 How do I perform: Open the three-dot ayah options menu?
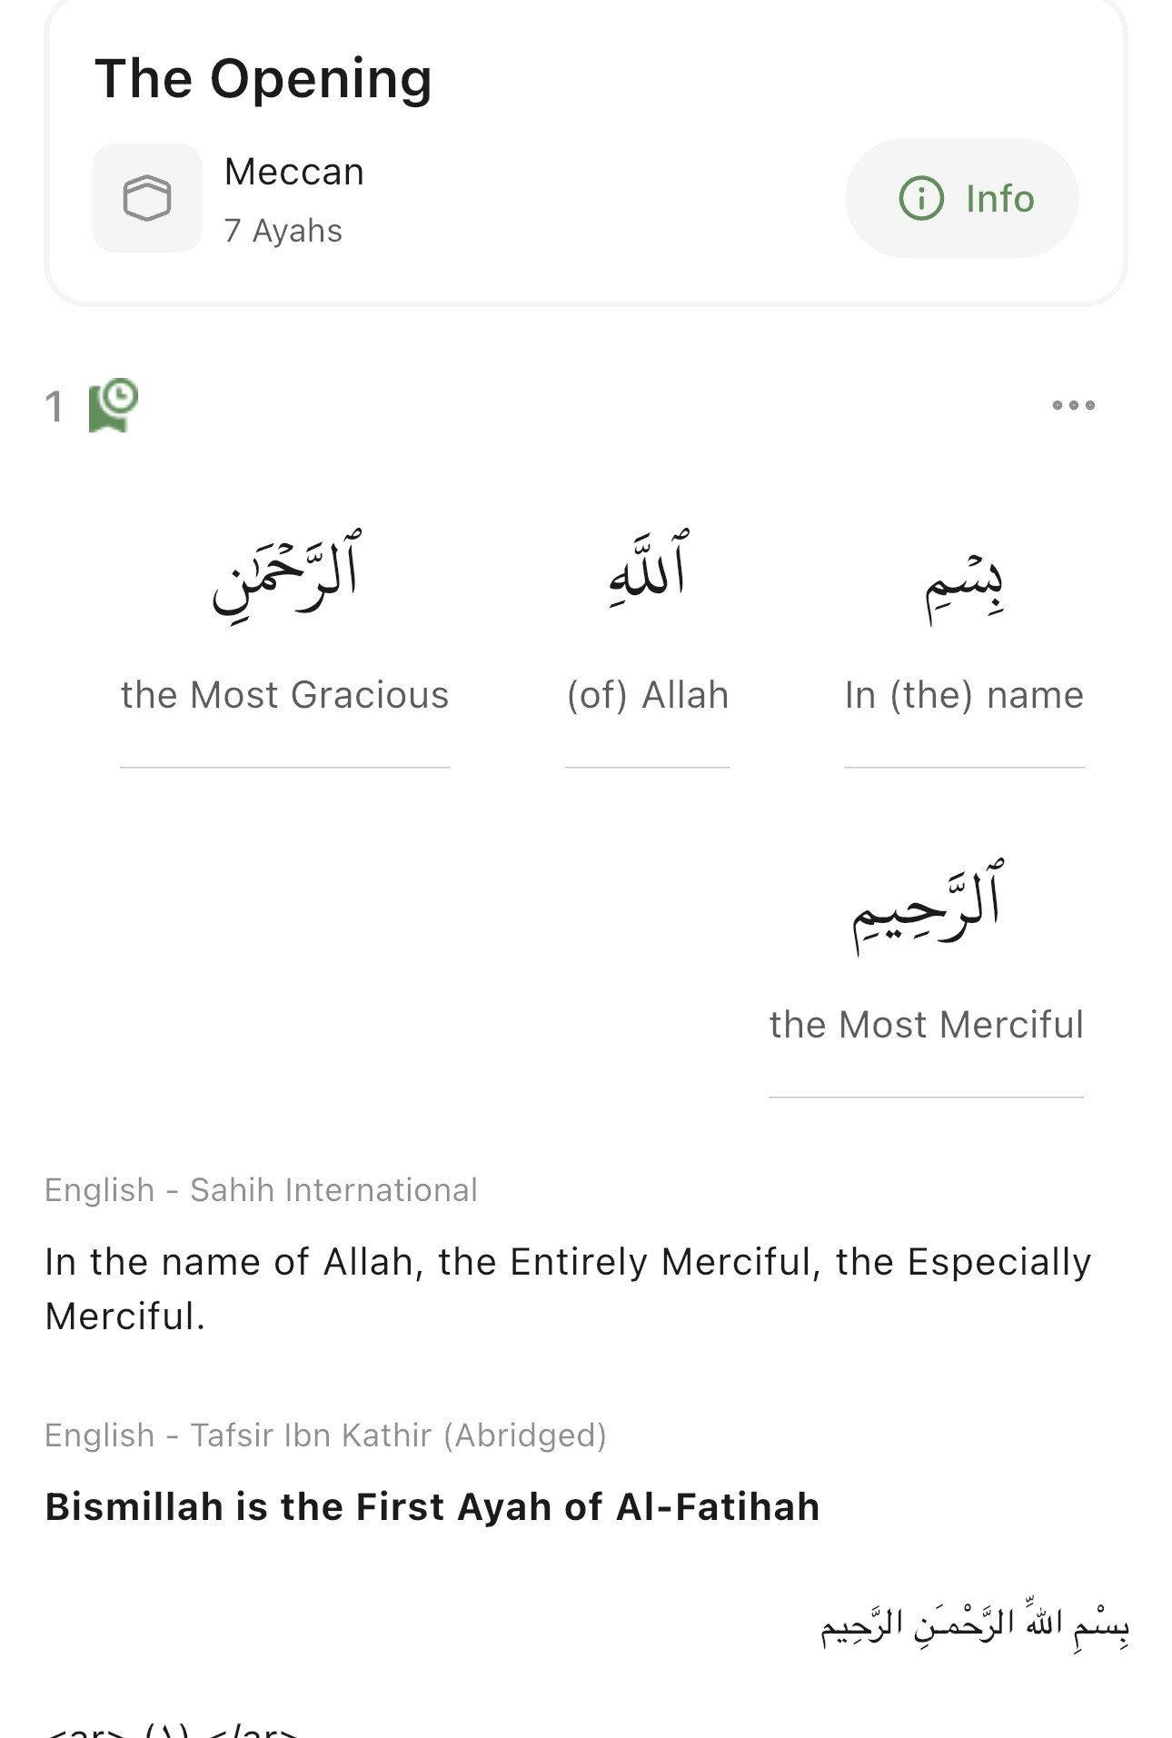(x=1073, y=405)
